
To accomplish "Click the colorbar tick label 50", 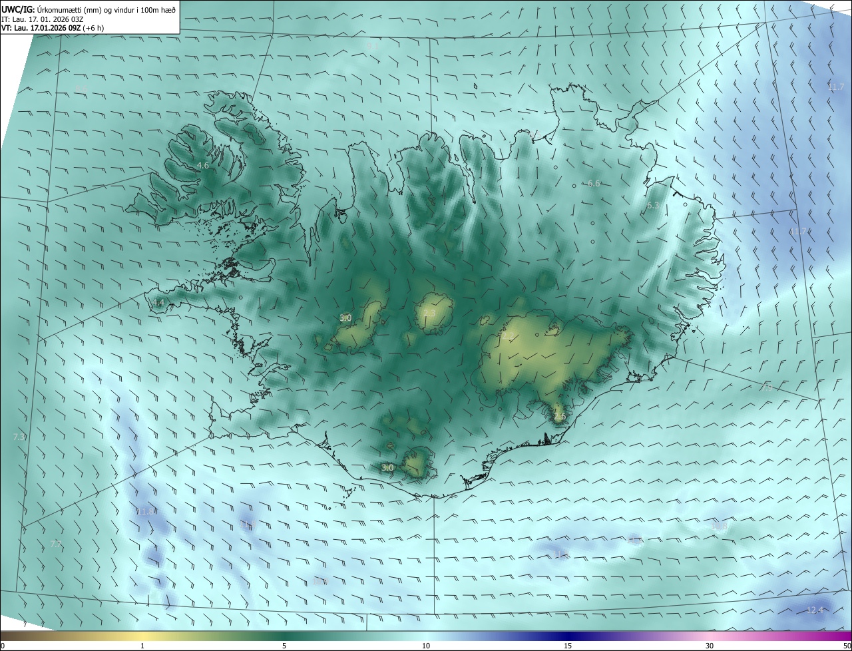I will (847, 646).
